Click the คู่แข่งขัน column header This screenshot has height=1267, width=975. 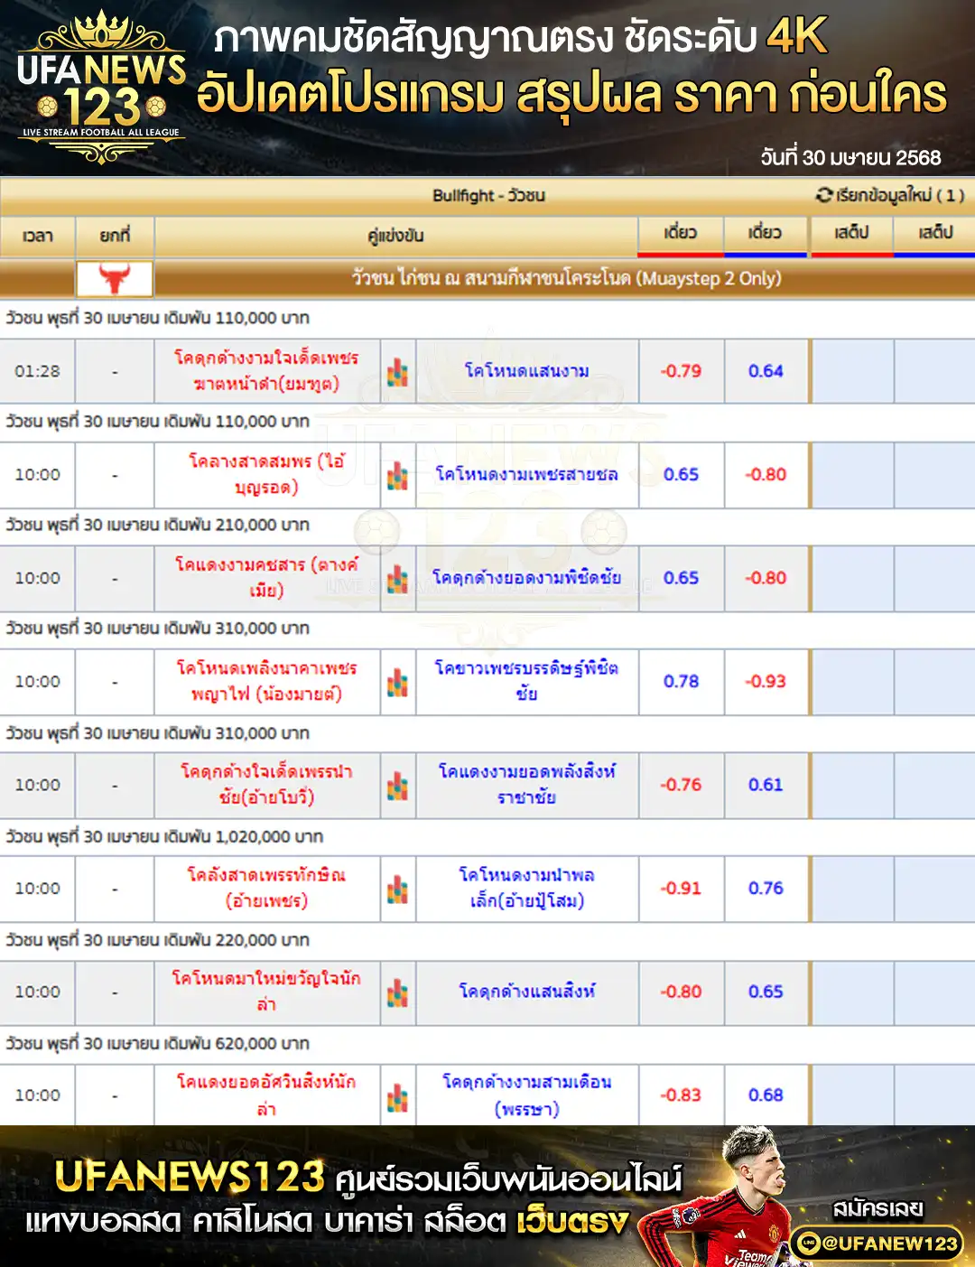pos(396,236)
